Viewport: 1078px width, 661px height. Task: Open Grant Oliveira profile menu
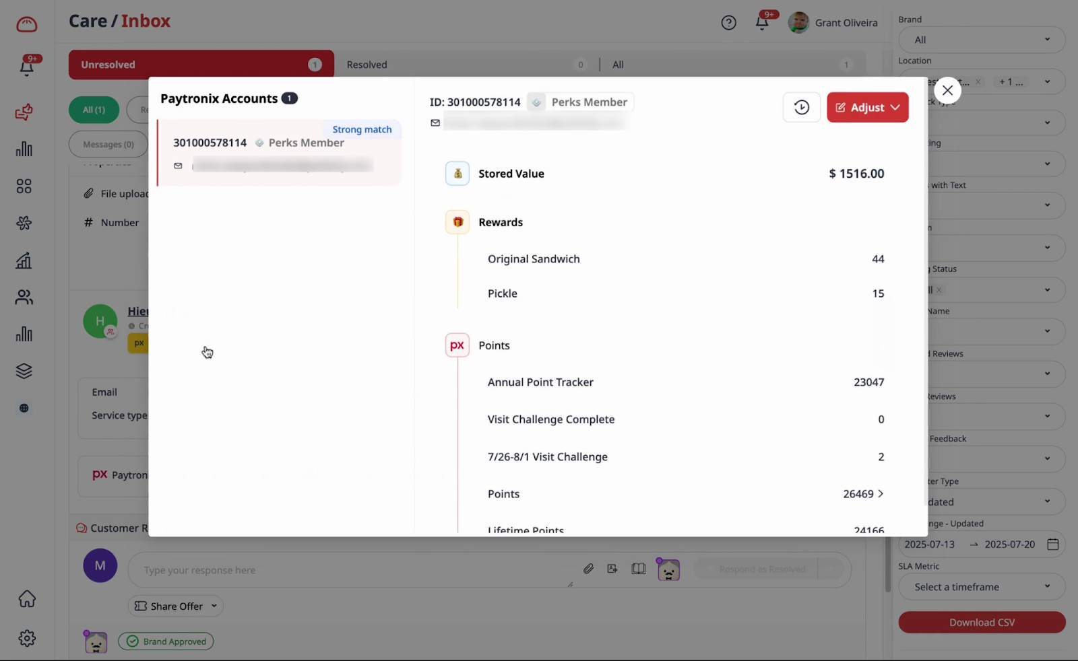click(833, 23)
